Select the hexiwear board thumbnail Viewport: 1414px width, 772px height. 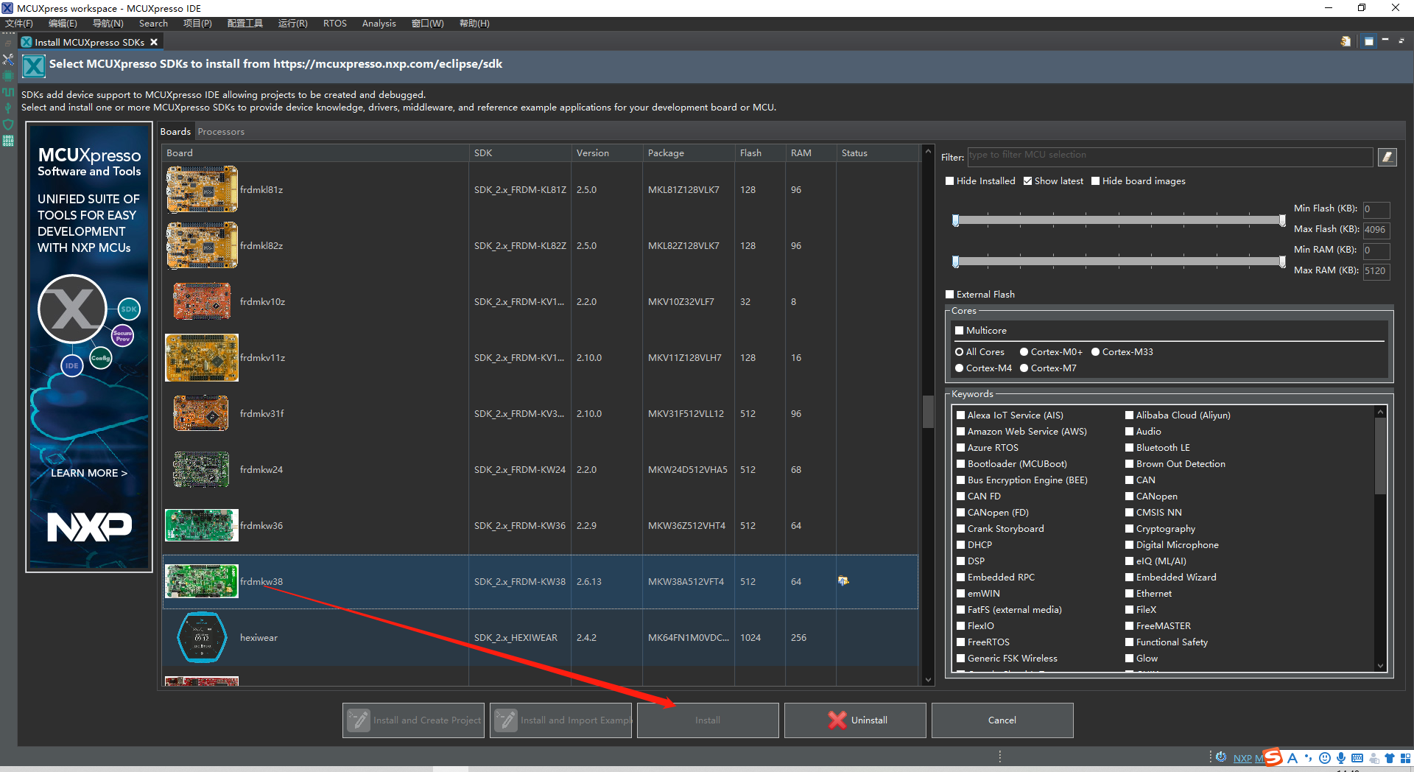202,637
